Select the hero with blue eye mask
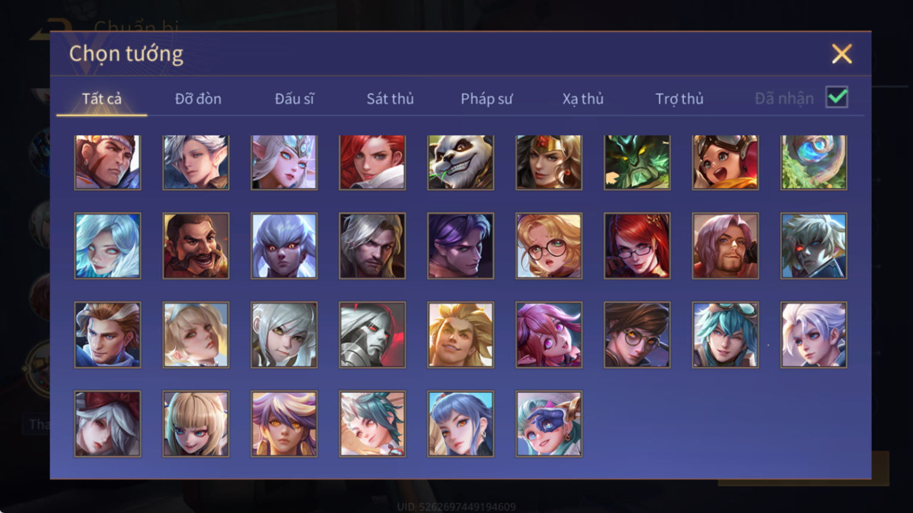Image resolution: width=913 pixels, height=513 pixels. (x=548, y=424)
